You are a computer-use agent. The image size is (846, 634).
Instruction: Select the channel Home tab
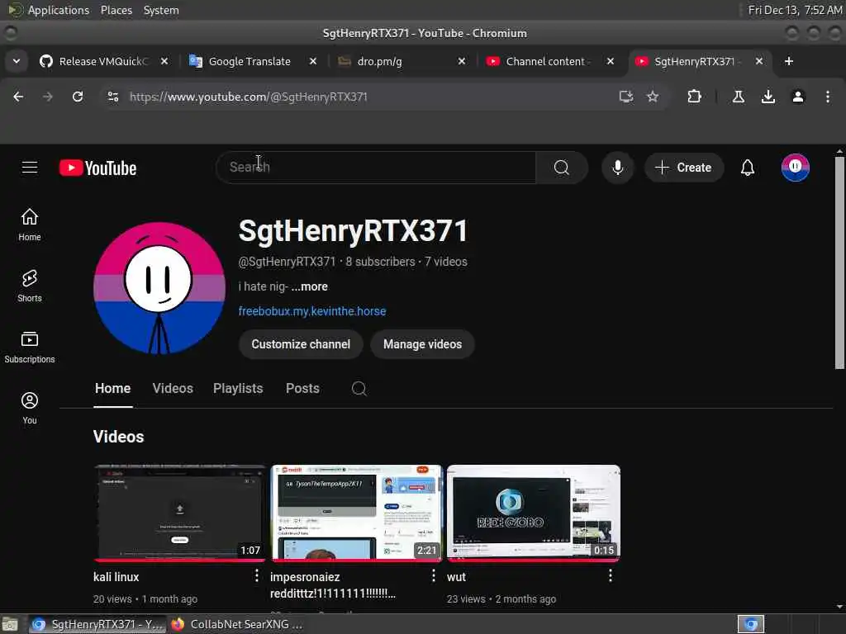112,389
